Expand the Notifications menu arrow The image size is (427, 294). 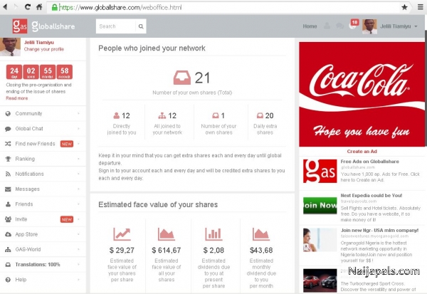[79, 174]
